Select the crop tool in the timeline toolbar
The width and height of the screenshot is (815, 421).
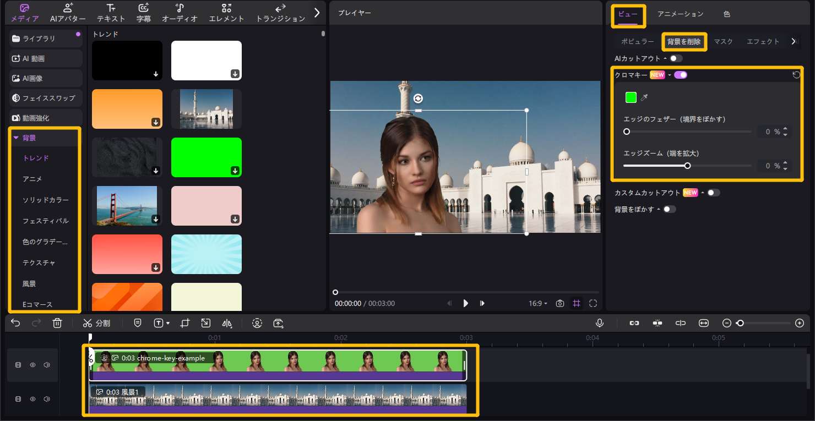(185, 323)
